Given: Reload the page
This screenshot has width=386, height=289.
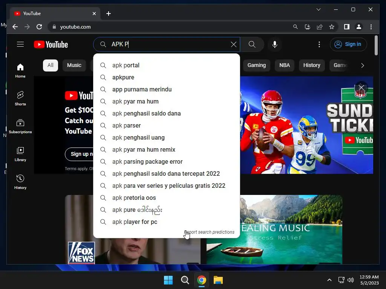Looking at the screenshot, I should click(x=39, y=27).
